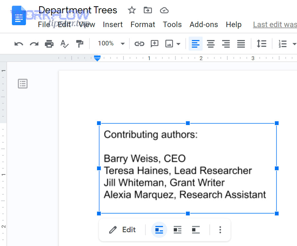Select the In line wrap option
Screen dimensions: 297x246
159,229
